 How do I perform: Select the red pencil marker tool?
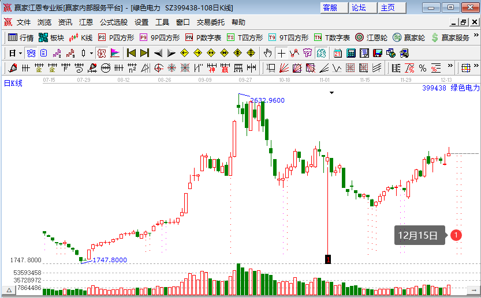(x=12, y=68)
